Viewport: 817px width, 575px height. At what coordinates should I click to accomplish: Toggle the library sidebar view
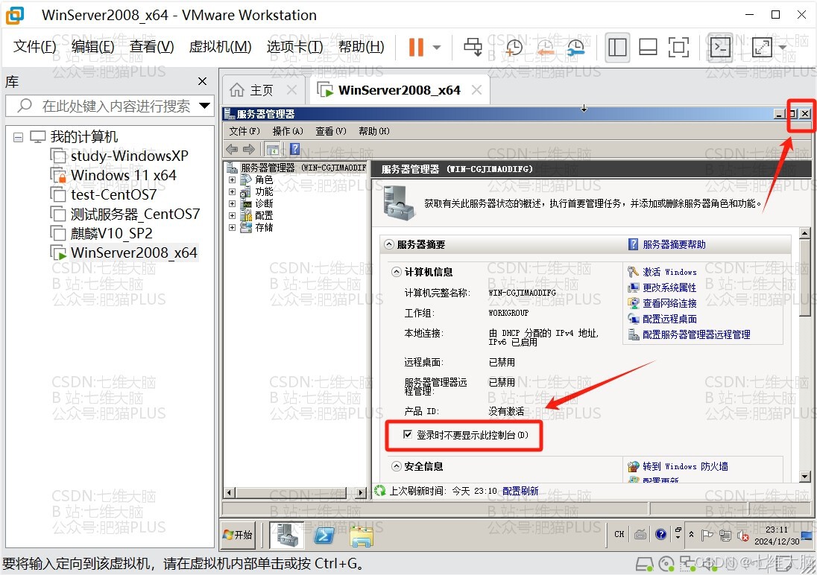point(617,48)
